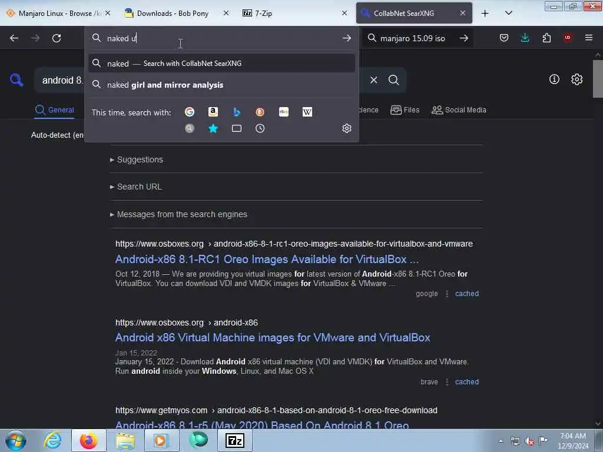Image resolution: width=603 pixels, height=452 pixels.
Task: Open the Pocket save icon
Action: (504, 38)
